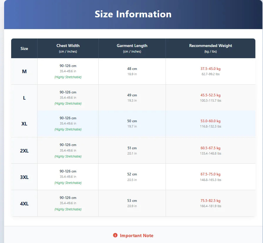Click the 51 cm garment length value

click(132, 148)
